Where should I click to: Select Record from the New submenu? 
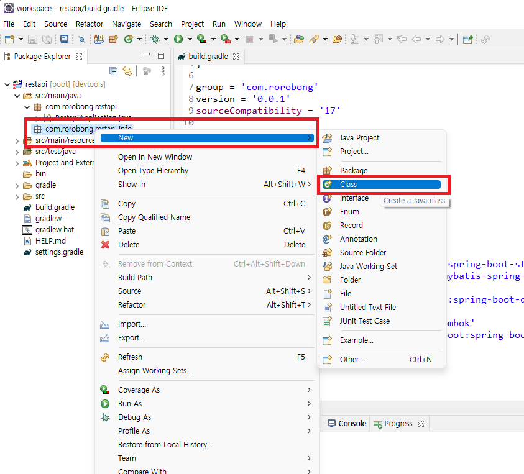[x=381, y=226]
